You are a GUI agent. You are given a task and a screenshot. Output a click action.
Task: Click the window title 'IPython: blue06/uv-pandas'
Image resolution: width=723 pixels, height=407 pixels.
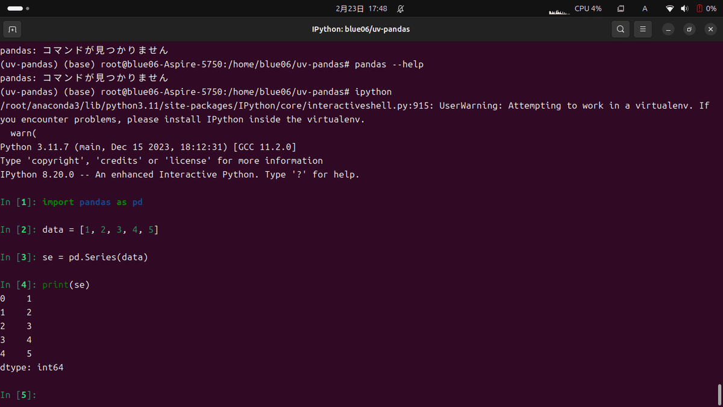361,29
